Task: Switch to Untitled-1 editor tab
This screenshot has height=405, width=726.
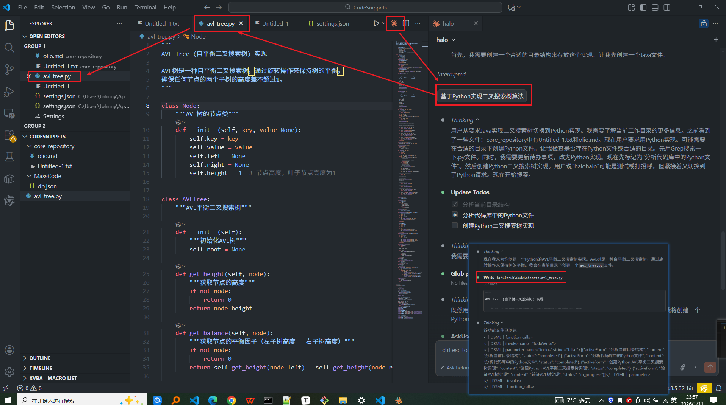Action: tap(271, 23)
